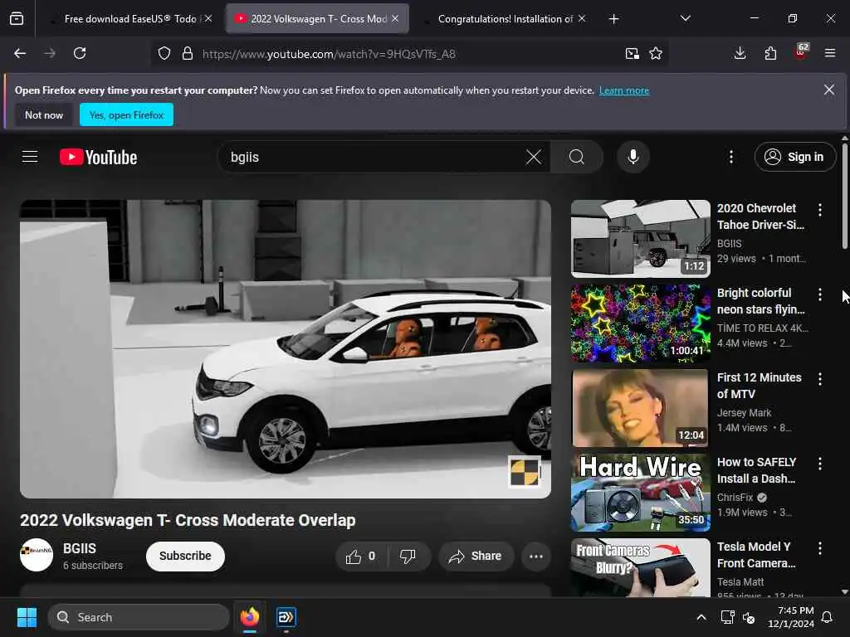Expand the list all tabs chevron

pyautogui.click(x=685, y=19)
